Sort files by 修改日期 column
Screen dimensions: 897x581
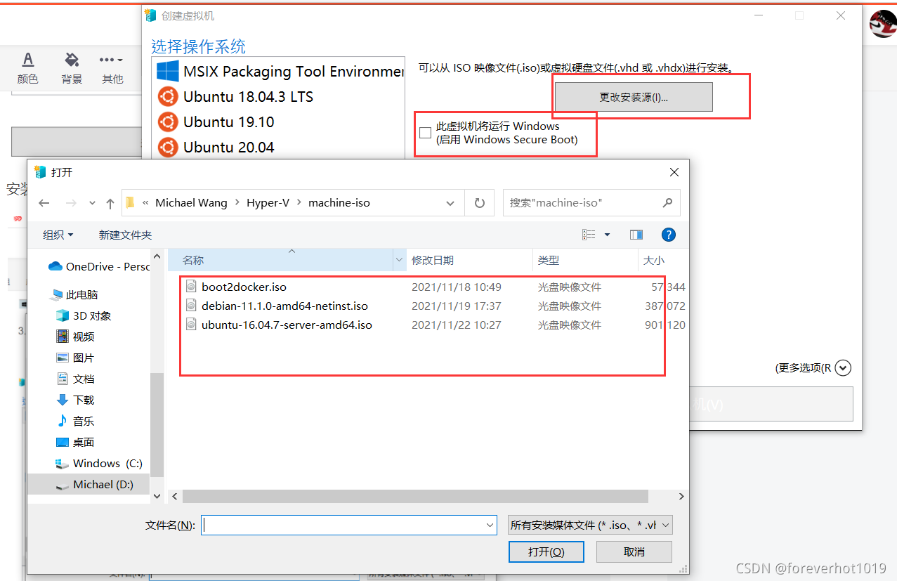470,260
